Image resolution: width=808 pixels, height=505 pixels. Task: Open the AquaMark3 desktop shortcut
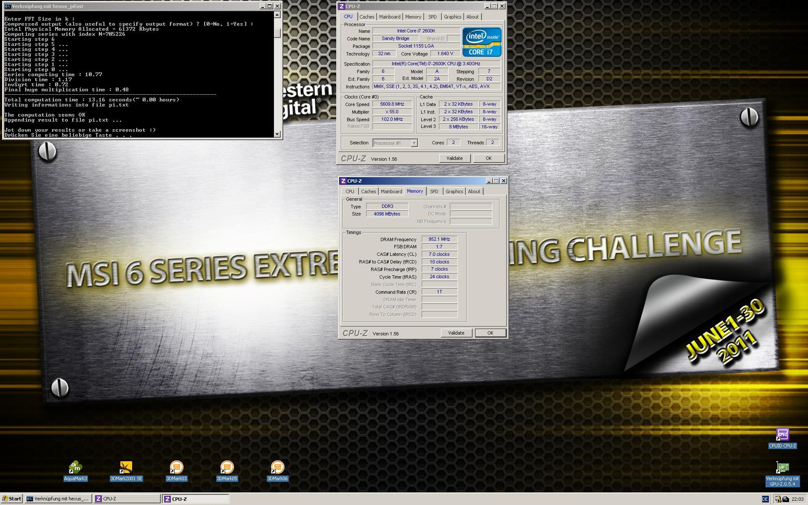(x=75, y=470)
